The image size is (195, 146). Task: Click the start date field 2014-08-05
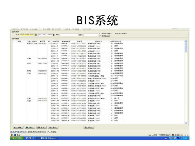coord(27,35)
